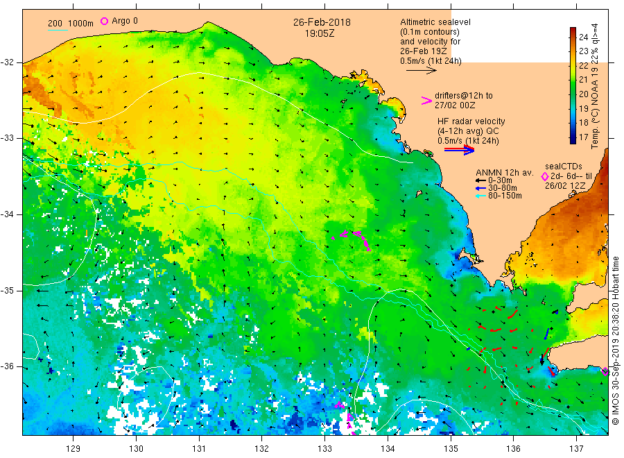Click the date label 26-Feb-2018
The width and height of the screenshot is (624, 458).
[322, 22]
